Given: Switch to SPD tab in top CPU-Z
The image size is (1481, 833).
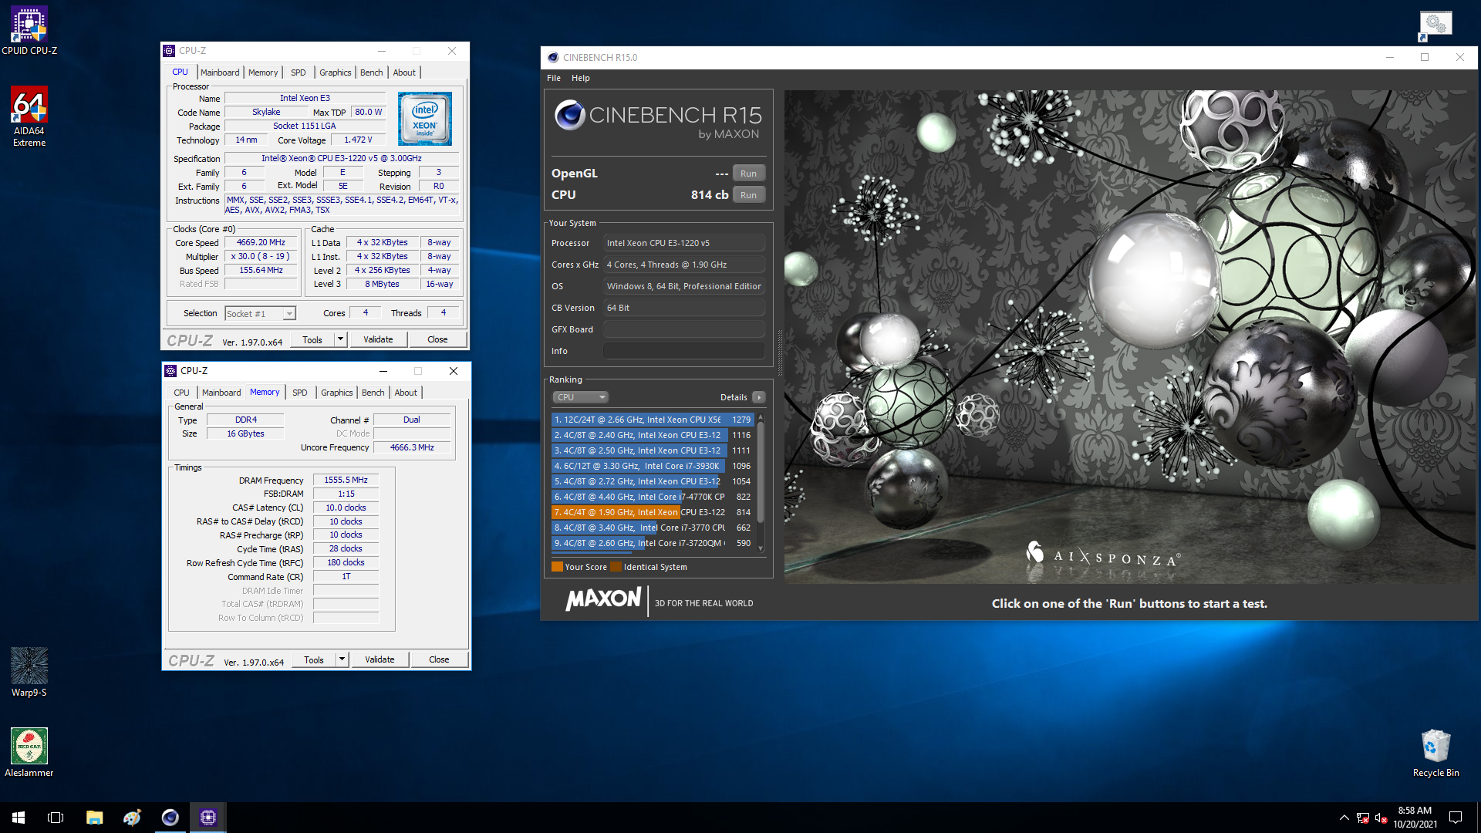Looking at the screenshot, I should coord(299,73).
